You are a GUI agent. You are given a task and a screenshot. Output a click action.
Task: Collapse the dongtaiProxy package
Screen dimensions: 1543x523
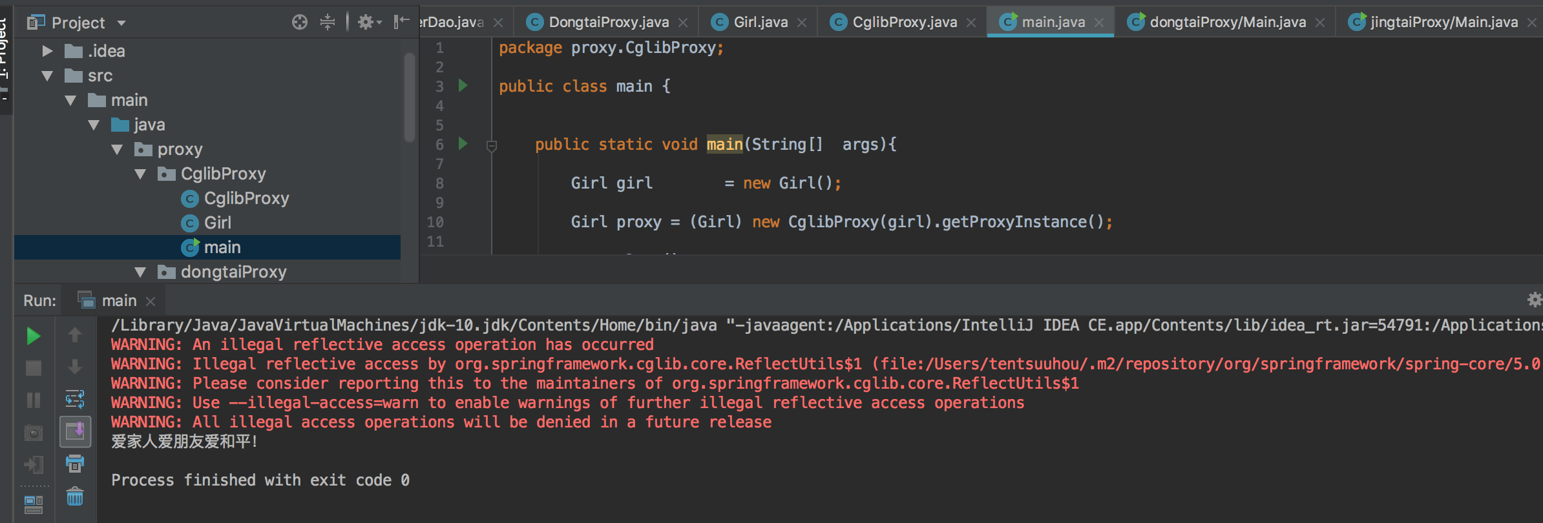140,272
